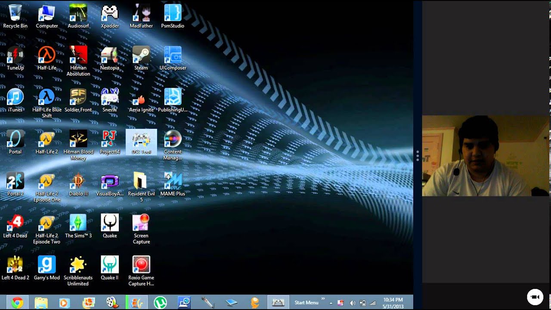Expand the Start Menu toolbar chevron

tap(323, 298)
